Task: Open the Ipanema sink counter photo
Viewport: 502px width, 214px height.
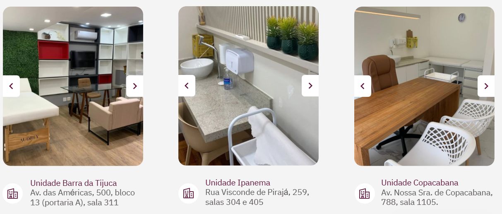Action: click(x=248, y=86)
